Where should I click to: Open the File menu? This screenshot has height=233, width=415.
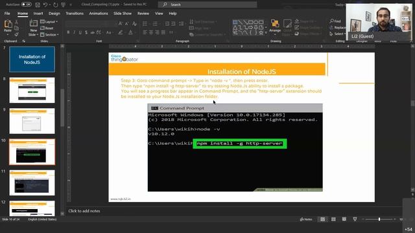point(7,13)
